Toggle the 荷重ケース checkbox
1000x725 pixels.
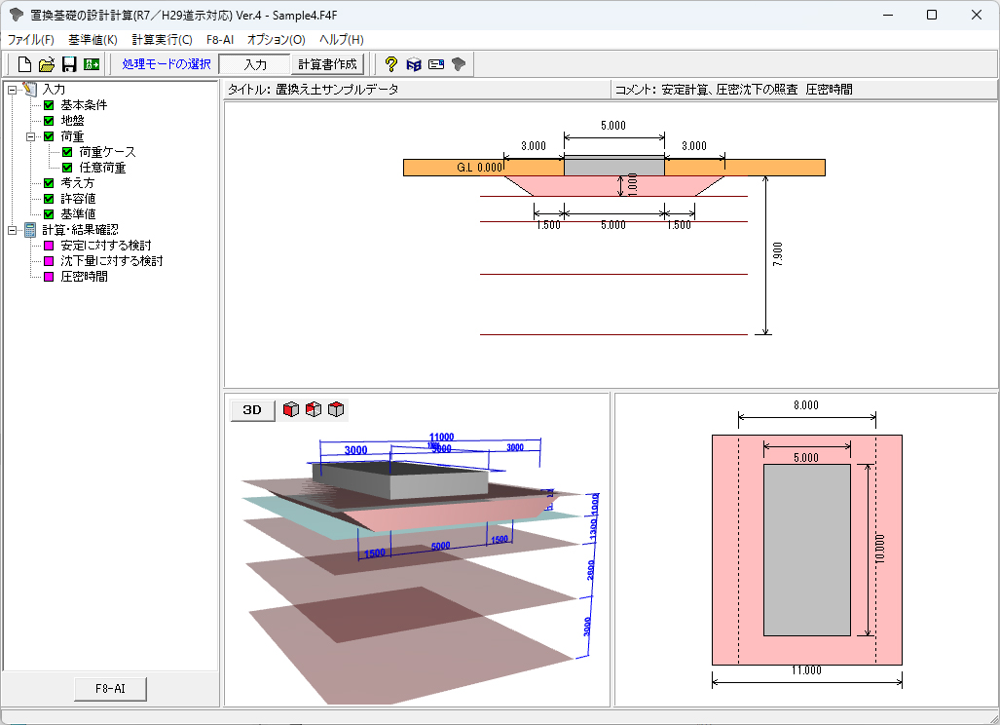(x=67, y=152)
